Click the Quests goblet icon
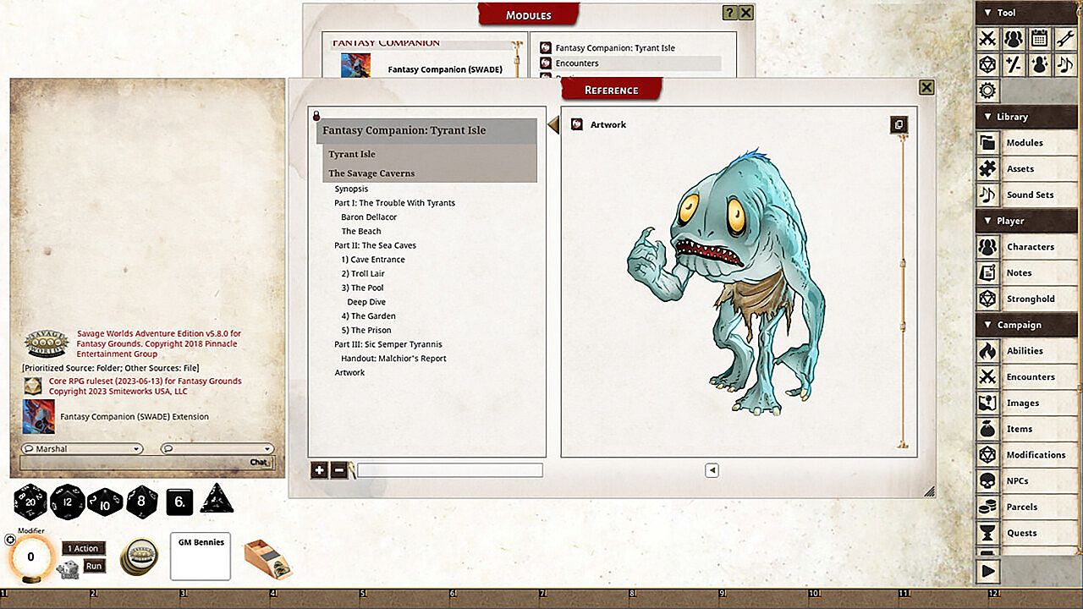This screenshot has height=609, width=1083. 987,533
